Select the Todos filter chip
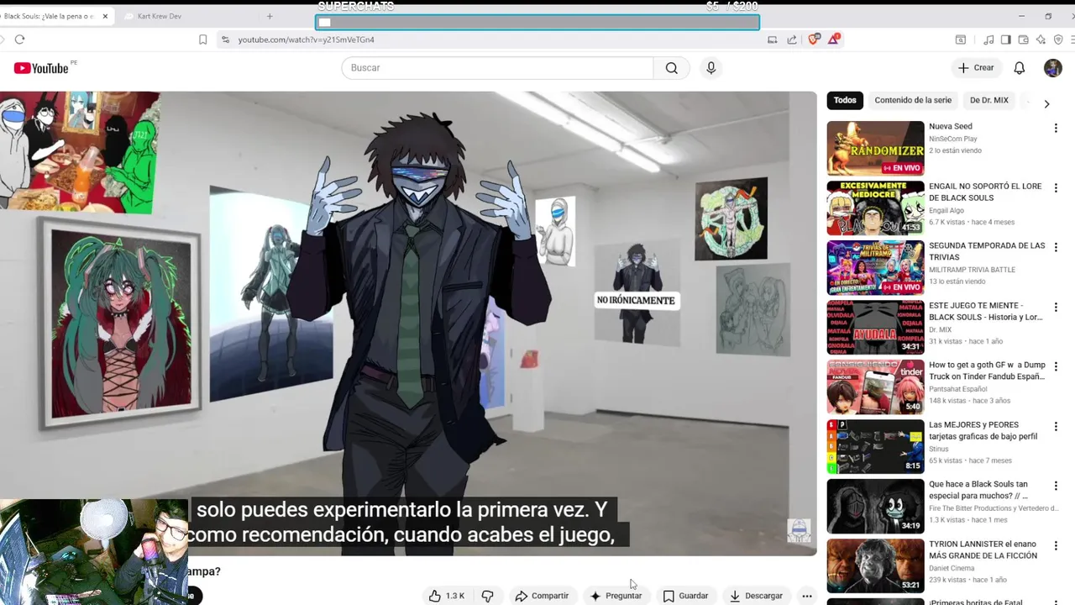 coord(845,100)
